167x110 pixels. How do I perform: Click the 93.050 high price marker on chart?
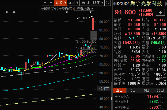82,18
